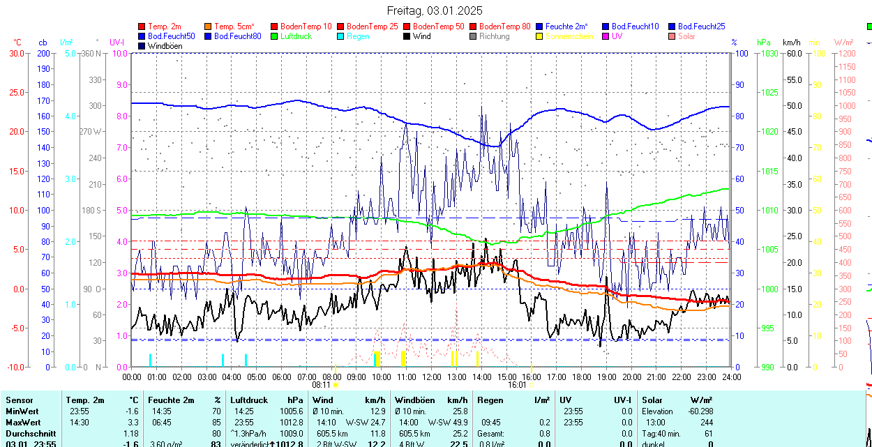Toggle the Solar series legend label
This screenshot has height=447, width=872.
click(x=686, y=36)
